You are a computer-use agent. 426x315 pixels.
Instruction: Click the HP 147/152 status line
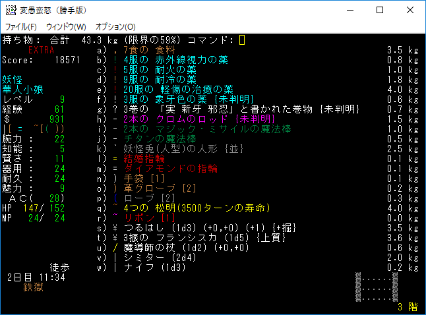(33, 208)
